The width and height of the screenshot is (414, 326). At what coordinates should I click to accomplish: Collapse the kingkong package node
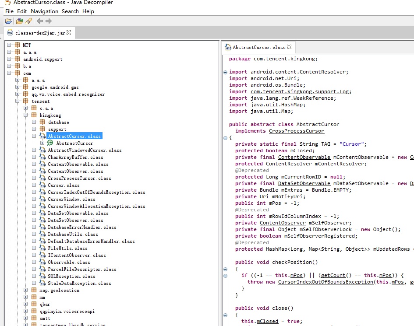[25, 115]
